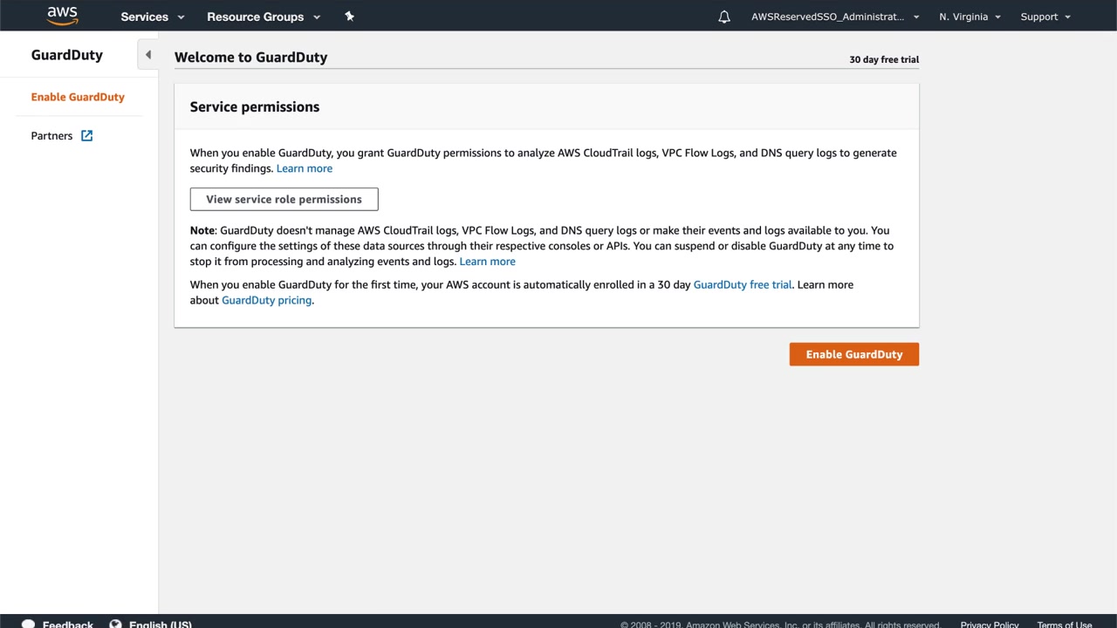This screenshot has height=628, width=1117.
Task: Click the Partners external link icon
Action: click(87, 136)
